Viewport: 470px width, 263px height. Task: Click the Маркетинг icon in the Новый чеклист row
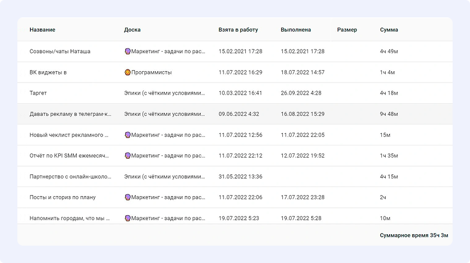click(x=127, y=135)
